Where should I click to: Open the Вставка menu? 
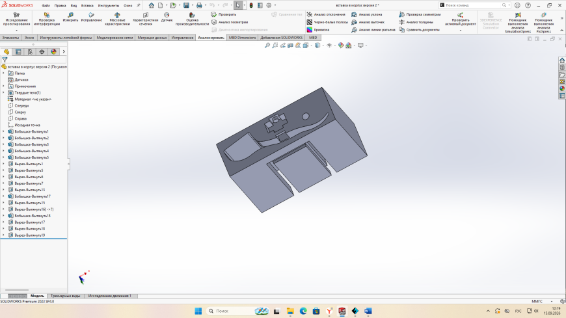pos(87,6)
